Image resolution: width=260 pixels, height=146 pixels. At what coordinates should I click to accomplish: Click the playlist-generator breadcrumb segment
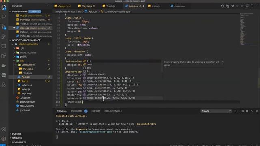pyautogui.click(x=65, y=11)
